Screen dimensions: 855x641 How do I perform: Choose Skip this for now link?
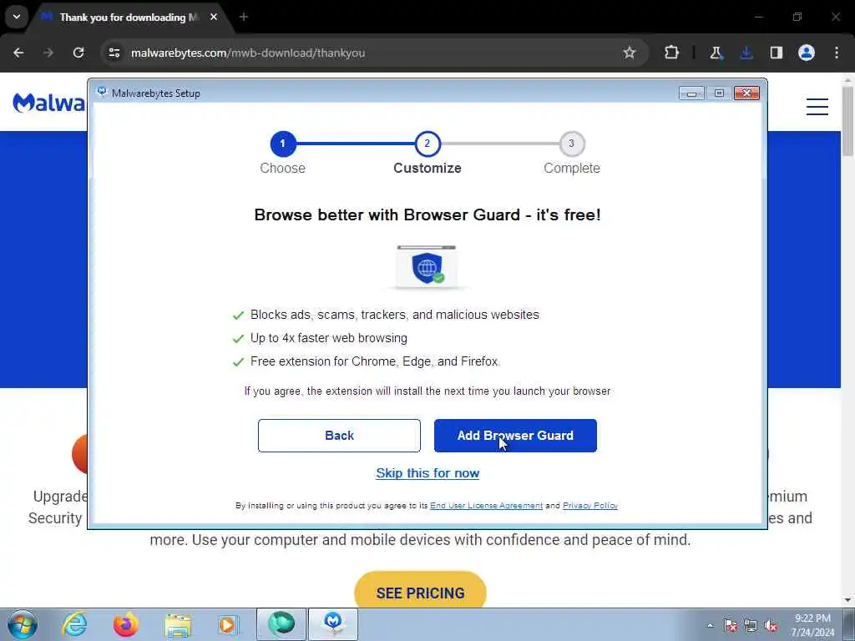[427, 473]
